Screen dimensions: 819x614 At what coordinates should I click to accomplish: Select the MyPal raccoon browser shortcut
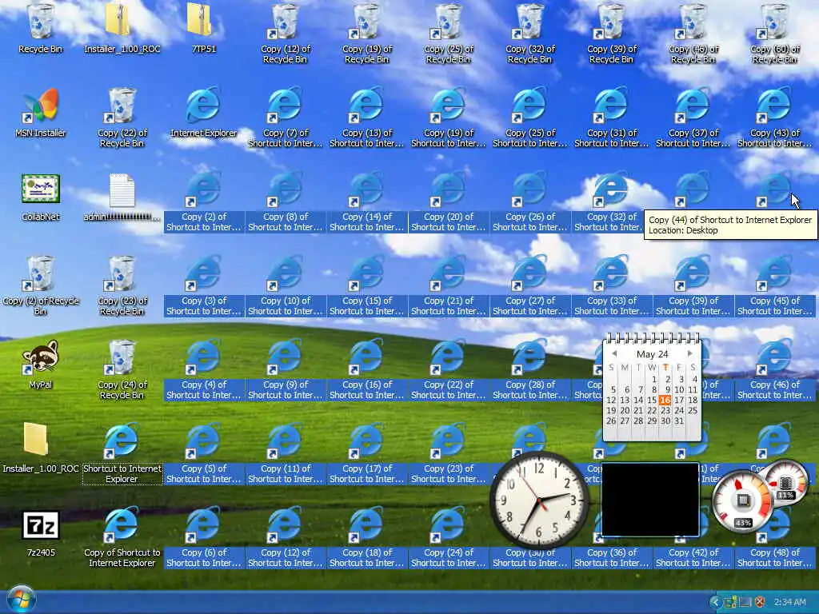coord(40,365)
